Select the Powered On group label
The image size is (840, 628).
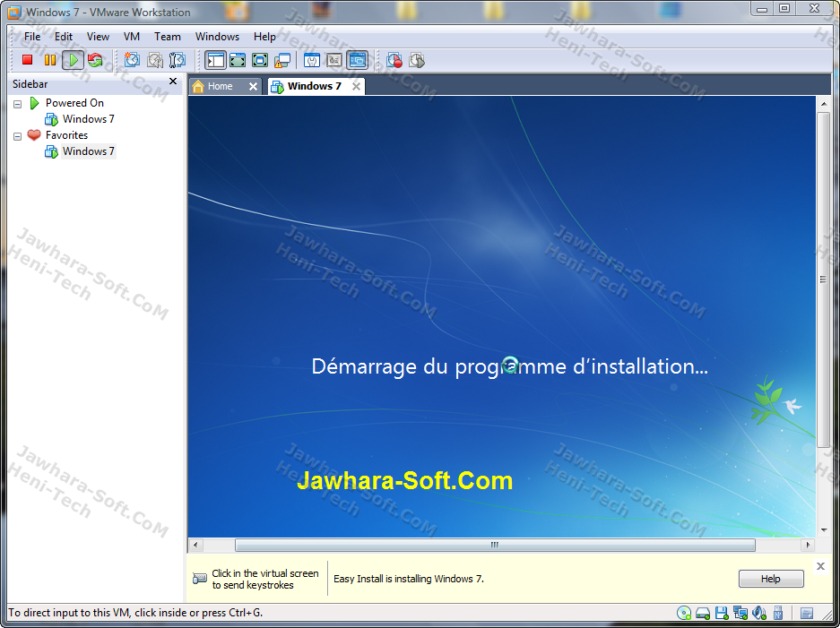click(74, 103)
